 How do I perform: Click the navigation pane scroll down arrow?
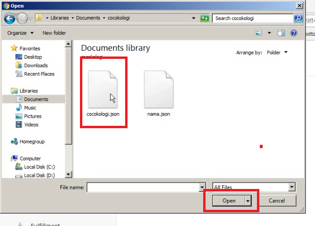(69, 174)
